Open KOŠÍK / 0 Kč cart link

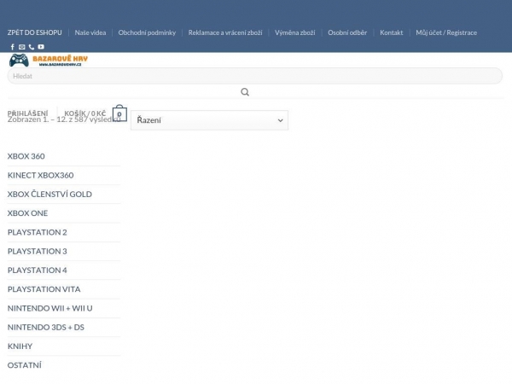85,113
